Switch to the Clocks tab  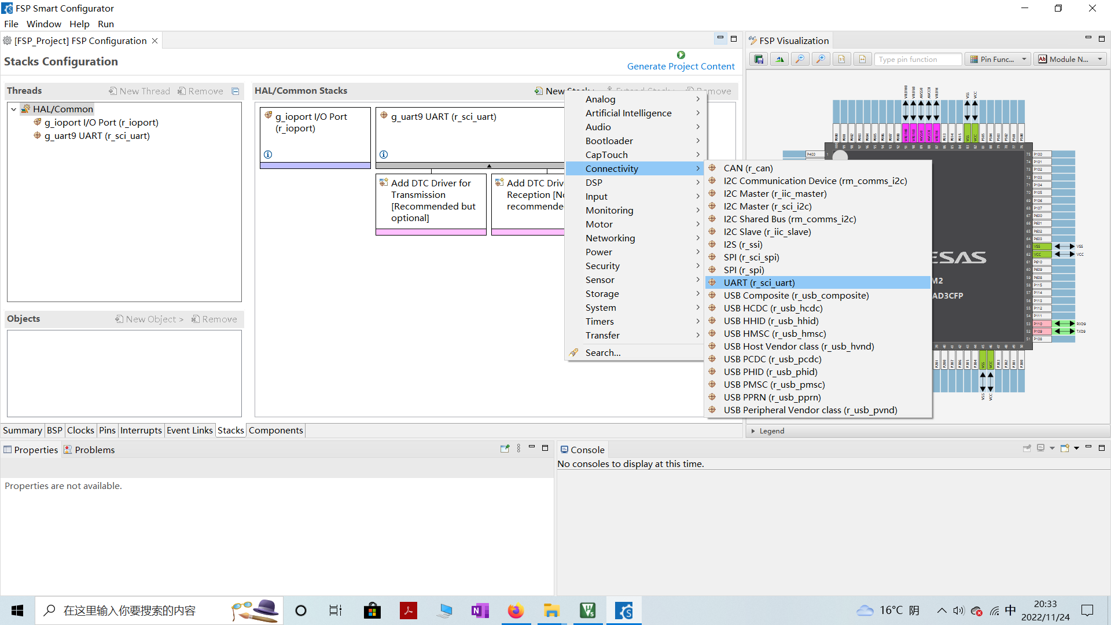point(80,431)
